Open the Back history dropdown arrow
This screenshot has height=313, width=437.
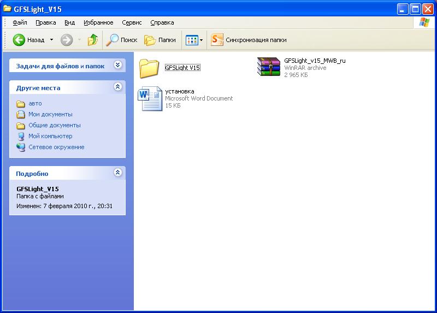(51, 40)
